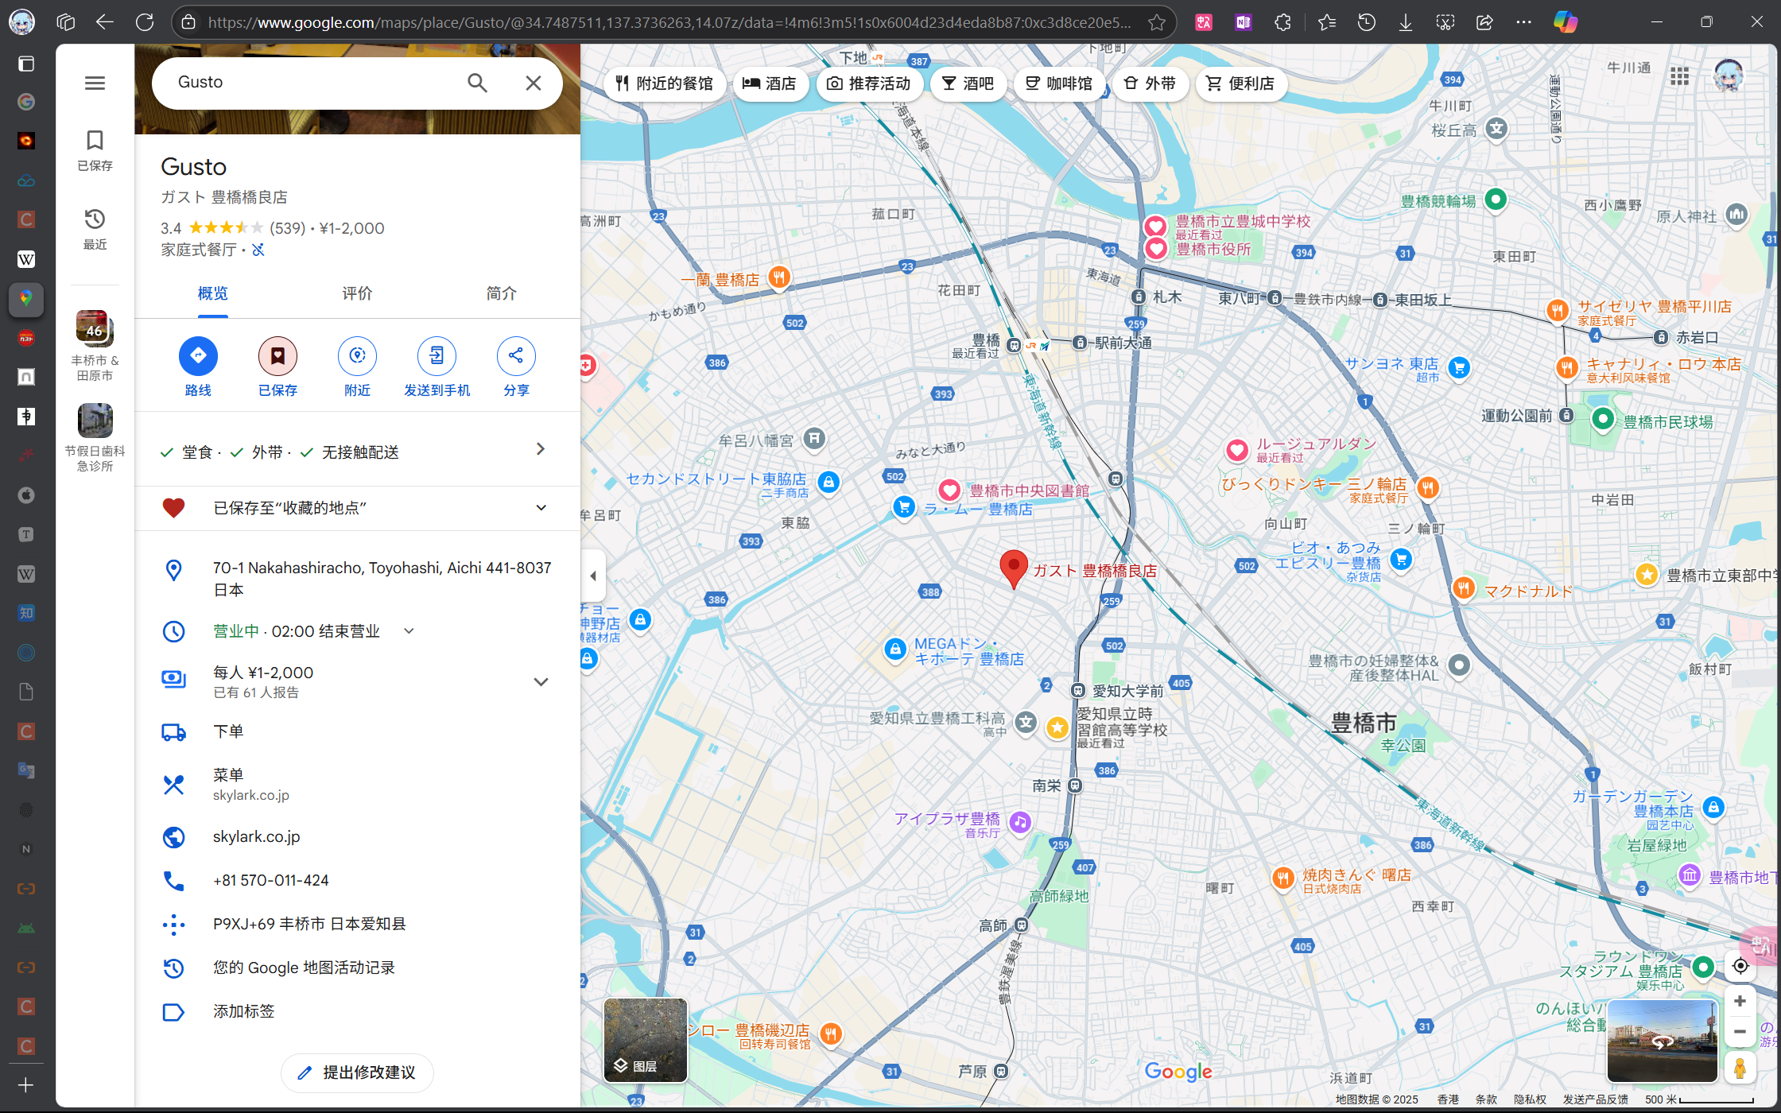
Task: Open the Google account avatar
Action: (1728, 77)
